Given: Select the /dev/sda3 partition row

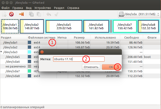Looking at the screenshot, I should [80, 52].
